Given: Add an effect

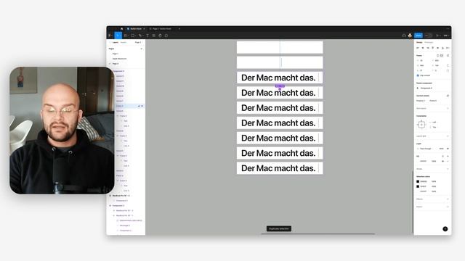Looking at the screenshot, I should pyautogui.click(x=448, y=199).
